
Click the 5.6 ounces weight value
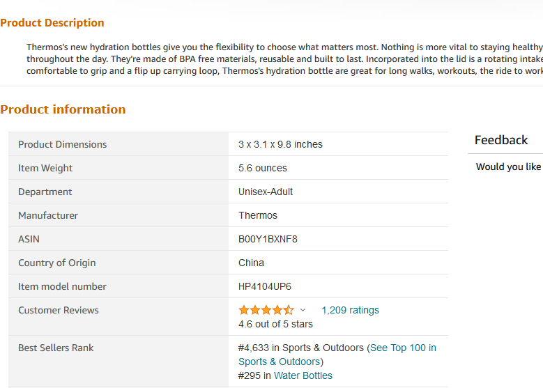click(x=263, y=168)
